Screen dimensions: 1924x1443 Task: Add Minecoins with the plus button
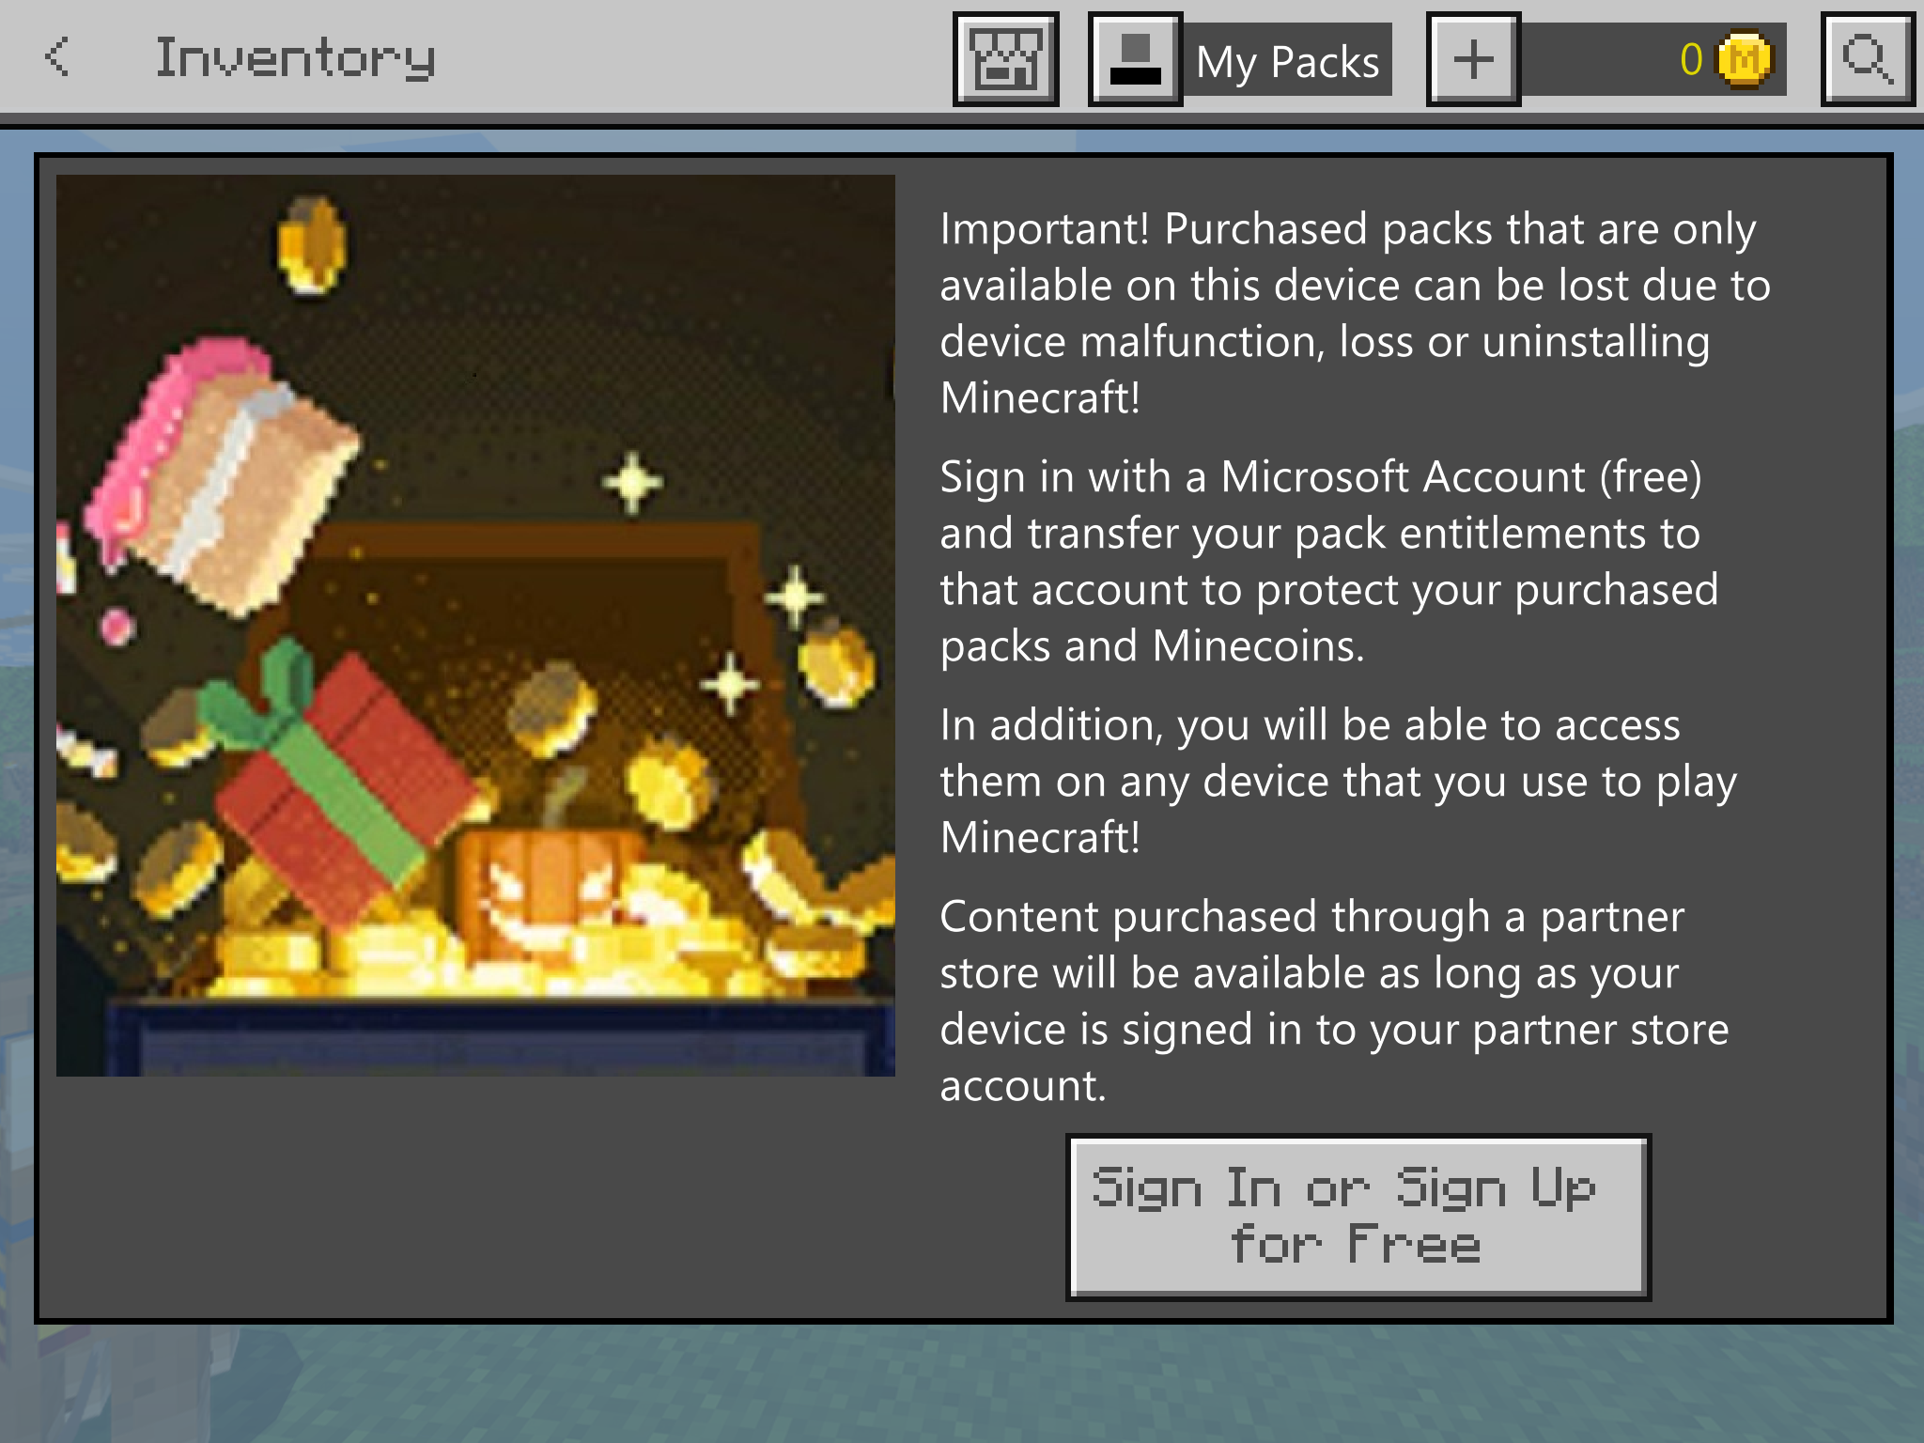(1473, 59)
